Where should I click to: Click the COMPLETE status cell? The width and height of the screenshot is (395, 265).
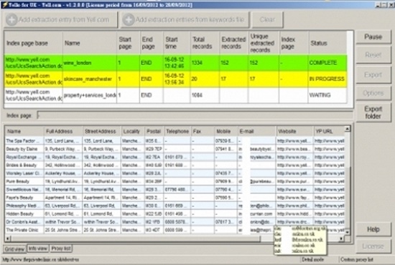tap(327, 63)
